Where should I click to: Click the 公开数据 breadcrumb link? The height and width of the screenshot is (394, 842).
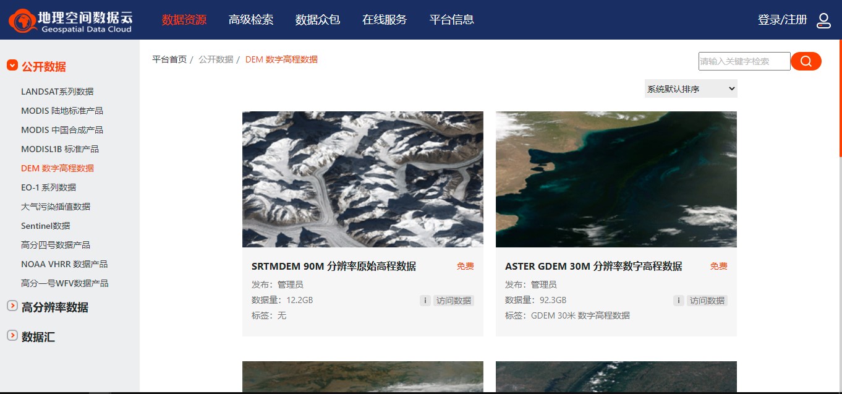(x=215, y=59)
